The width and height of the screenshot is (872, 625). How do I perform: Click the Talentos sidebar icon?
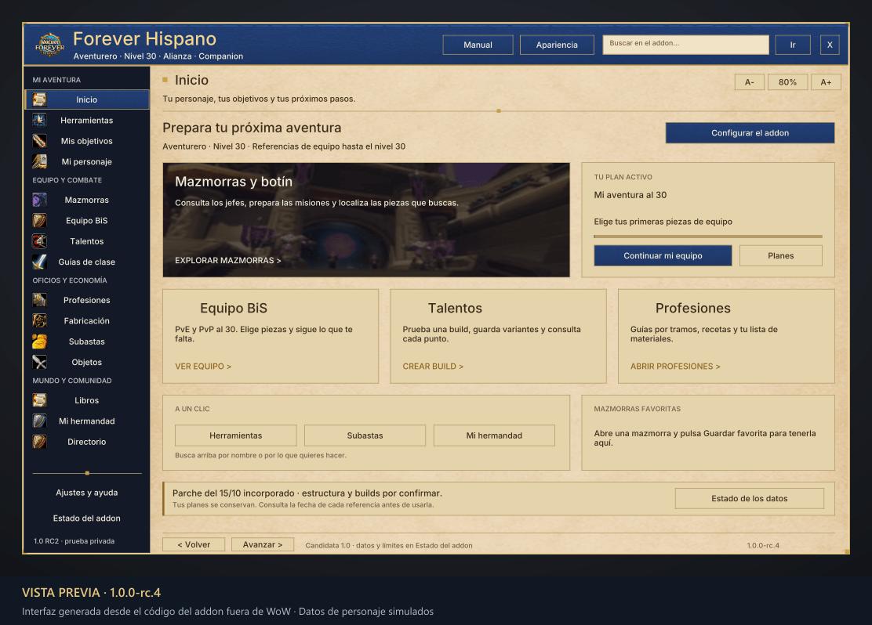tap(39, 241)
